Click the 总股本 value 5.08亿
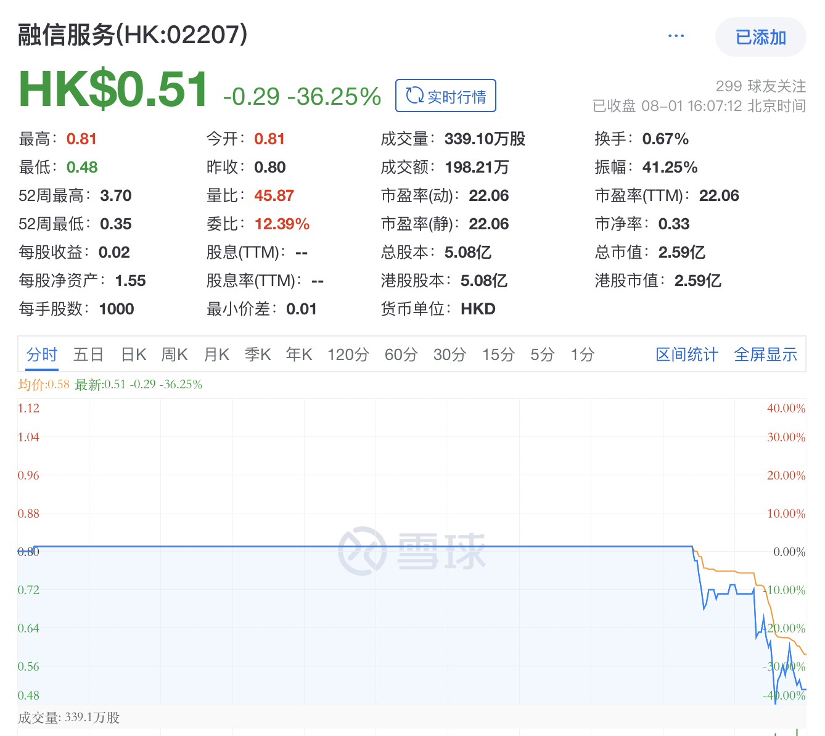This screenshot has width=825, height=736. tap(468, 252)
